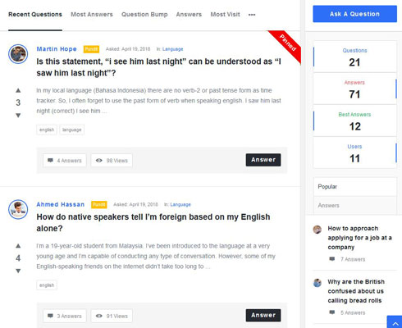Open the Language category link for Martin's question

[172, 49]
